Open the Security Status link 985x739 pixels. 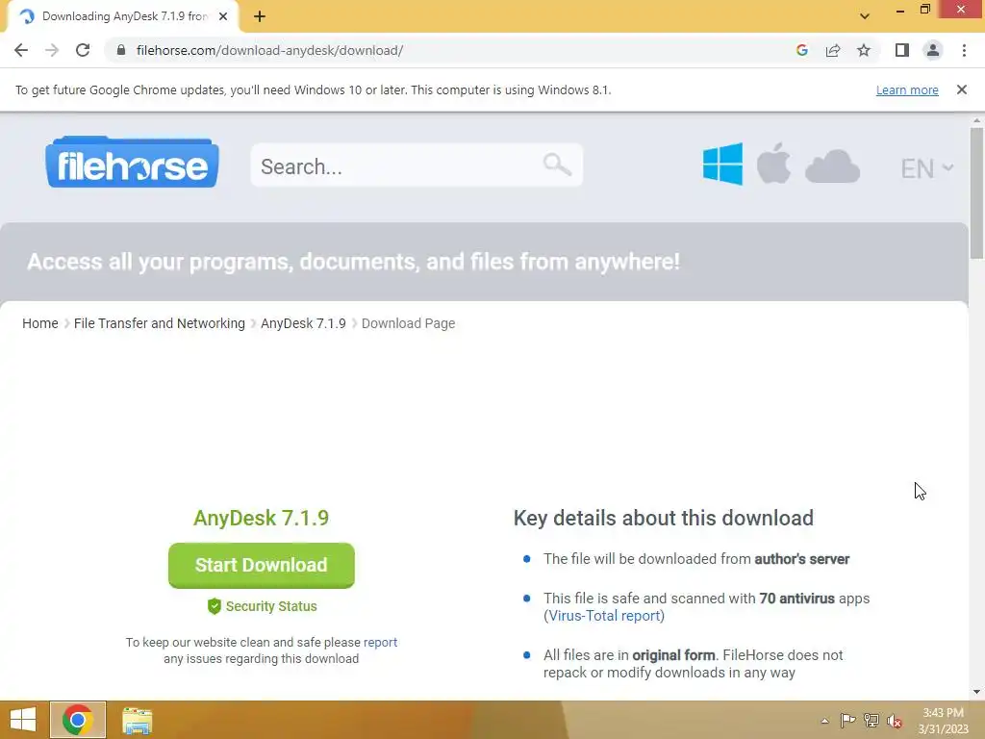tap(271, 606)
